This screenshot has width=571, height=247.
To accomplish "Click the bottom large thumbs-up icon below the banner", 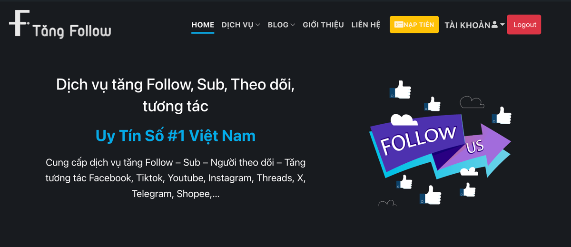I will pos(431,195).
